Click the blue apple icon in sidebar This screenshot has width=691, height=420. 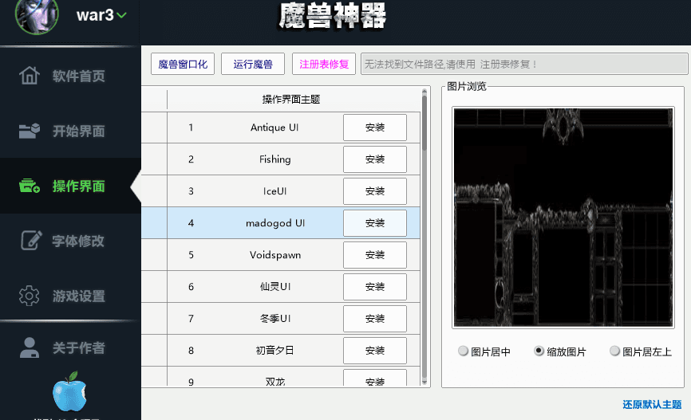[x=68, y=391]
